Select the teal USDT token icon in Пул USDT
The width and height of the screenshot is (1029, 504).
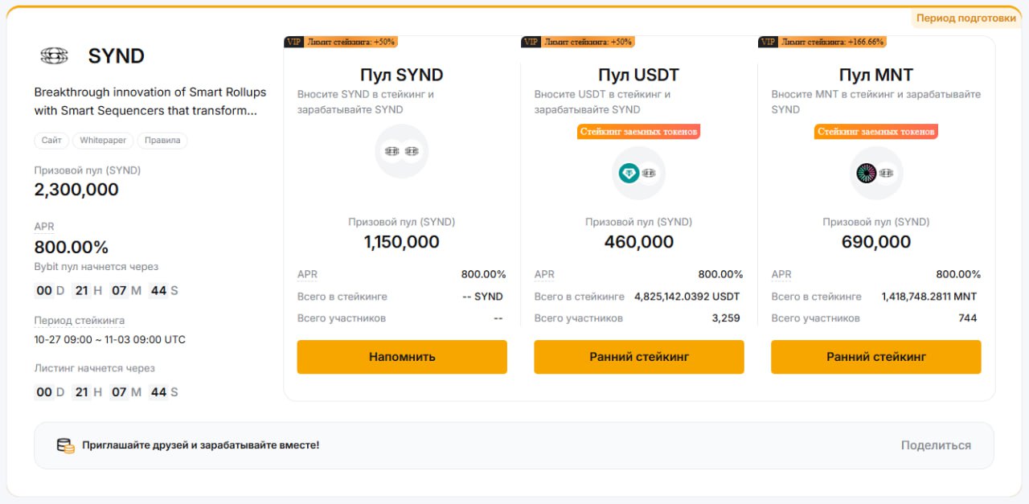tap(628, 172)
